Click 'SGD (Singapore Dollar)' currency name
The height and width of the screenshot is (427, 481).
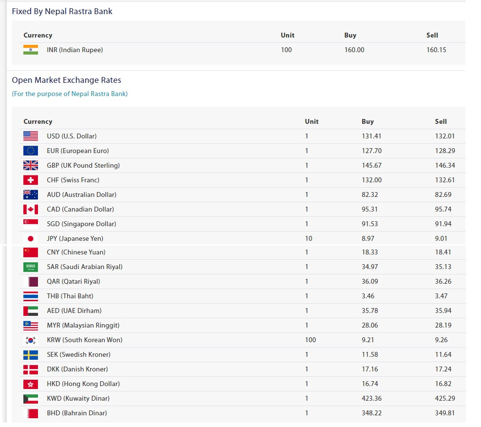[81, 224]
